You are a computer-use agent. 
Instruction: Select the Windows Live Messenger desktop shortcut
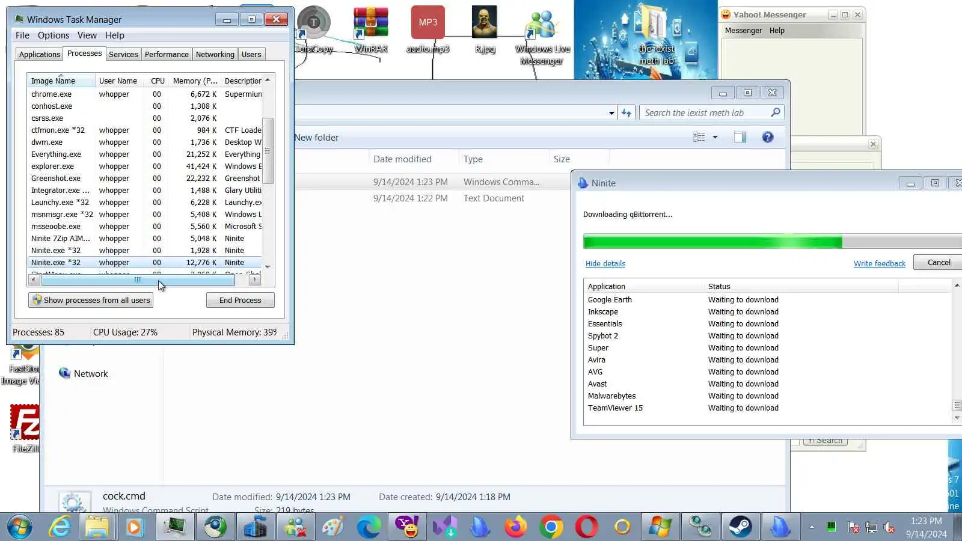[x=542, y=35]
